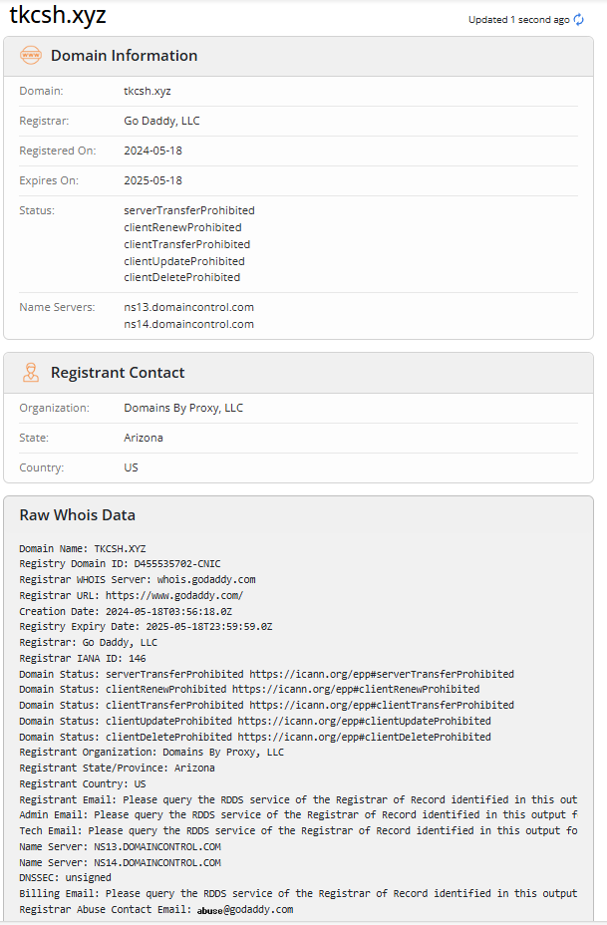Click the icann.org clientRenewProhibited URL
607x925 pixels.
pyautogui.click(x=356, y=689)
